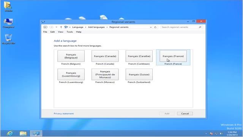Open Language breadcrumb in address bar
Screen dimensions: 243x137
click(x=77, y=27)
